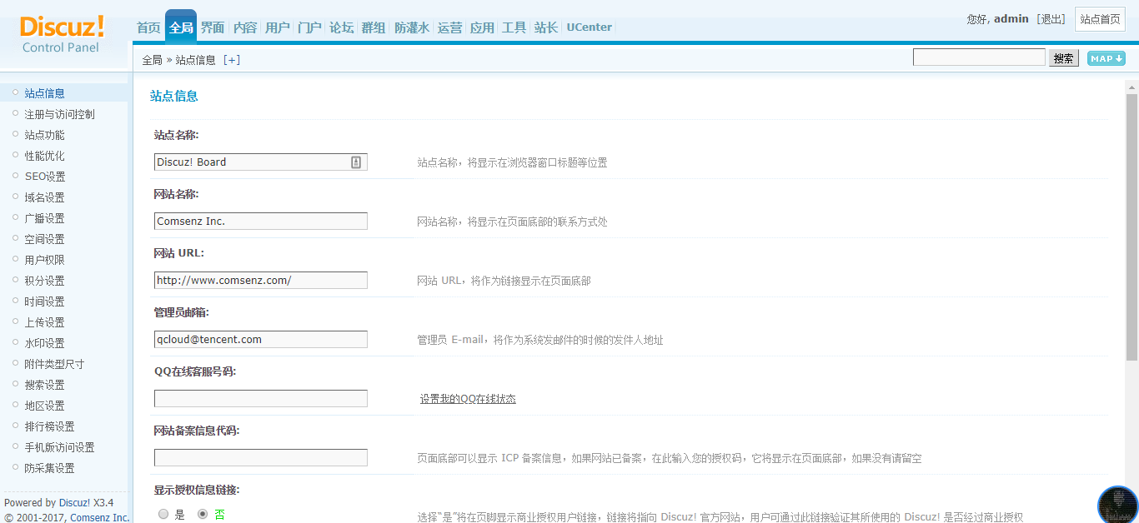The image size is (1139, 523).
Task: Click the 搜索 button
Action: [1063, 58]
